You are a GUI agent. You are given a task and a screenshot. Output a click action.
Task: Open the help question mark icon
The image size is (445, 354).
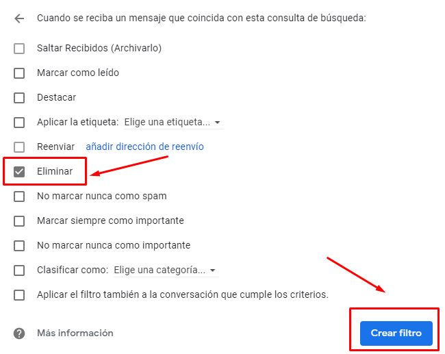[19, 333]
